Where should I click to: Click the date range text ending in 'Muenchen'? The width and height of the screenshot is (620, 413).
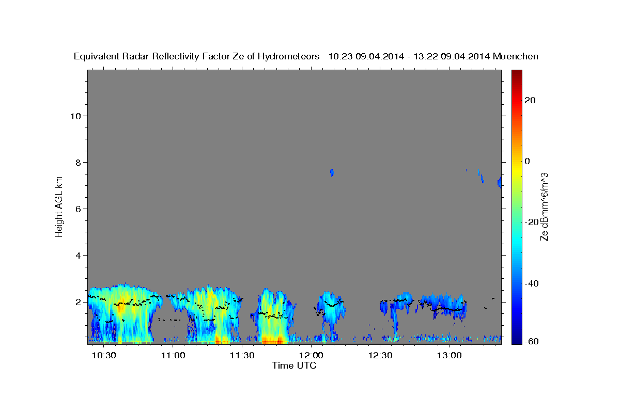pyautogui.click(x=433, y=56)
